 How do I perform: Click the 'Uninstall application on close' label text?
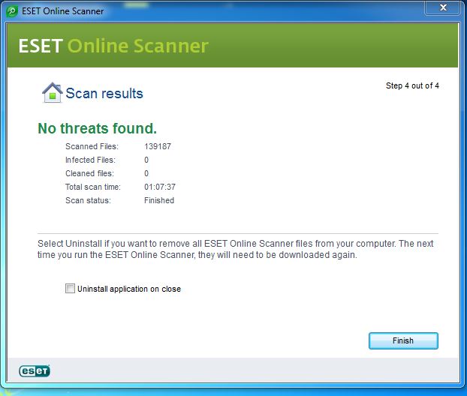point(129,289)
